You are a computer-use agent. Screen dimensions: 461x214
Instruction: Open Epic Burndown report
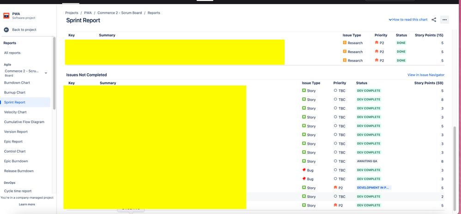tap(16, 161)
